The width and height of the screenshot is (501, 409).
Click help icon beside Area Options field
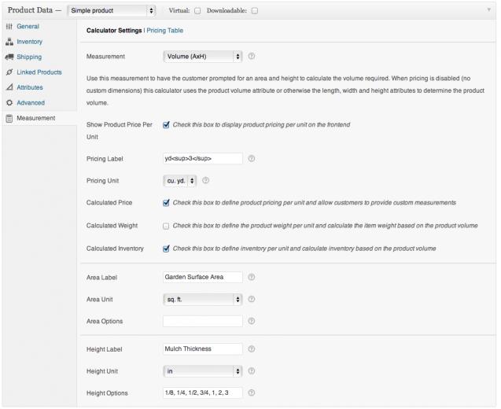tap(252, 321)
